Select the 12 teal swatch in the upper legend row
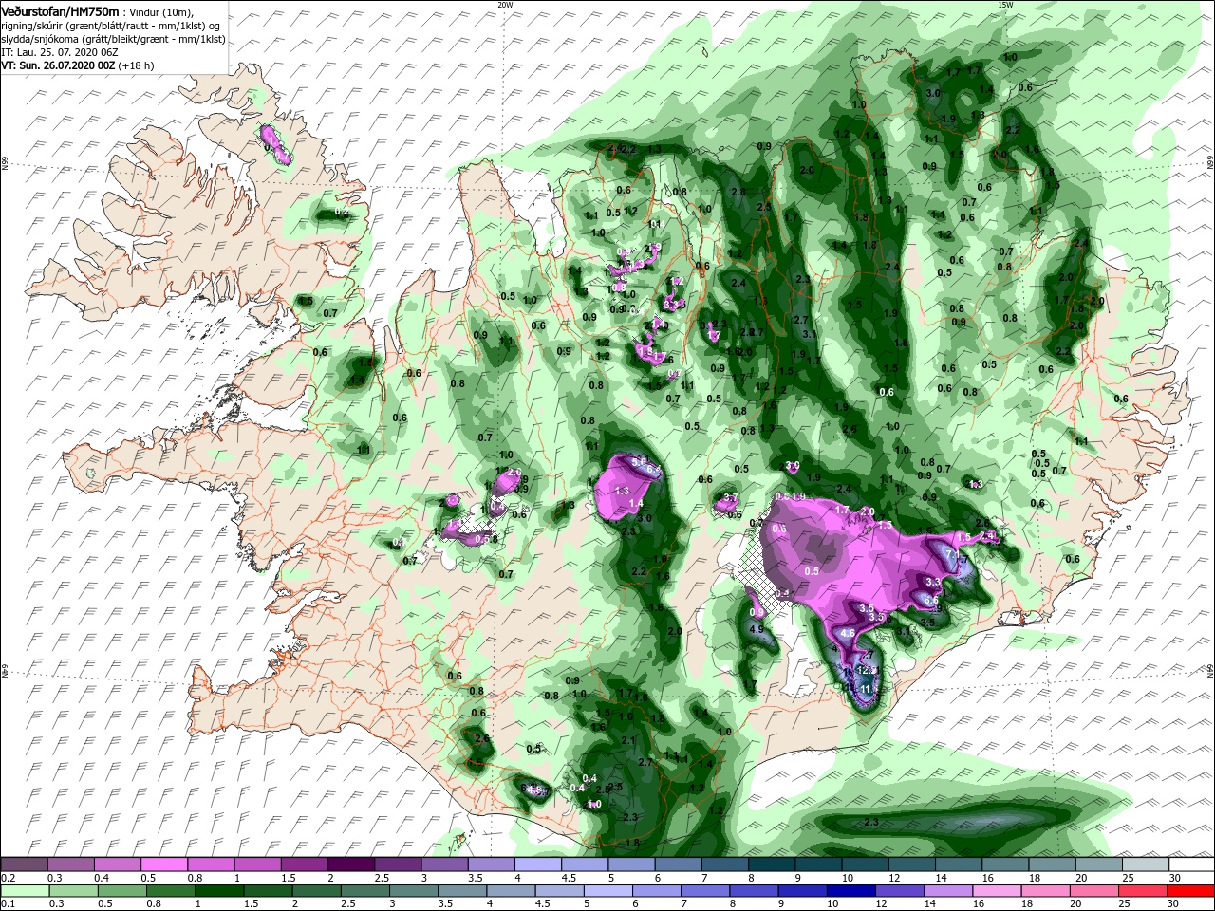The image size is (1215, 911). point(911,865)
